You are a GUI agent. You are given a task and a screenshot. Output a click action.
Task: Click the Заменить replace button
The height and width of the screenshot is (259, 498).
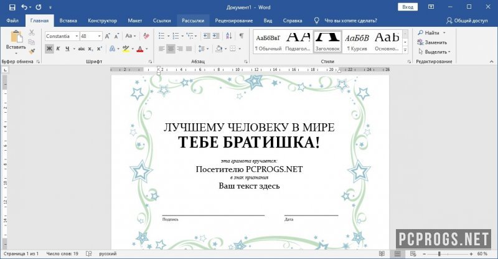(x=432, y=42)
